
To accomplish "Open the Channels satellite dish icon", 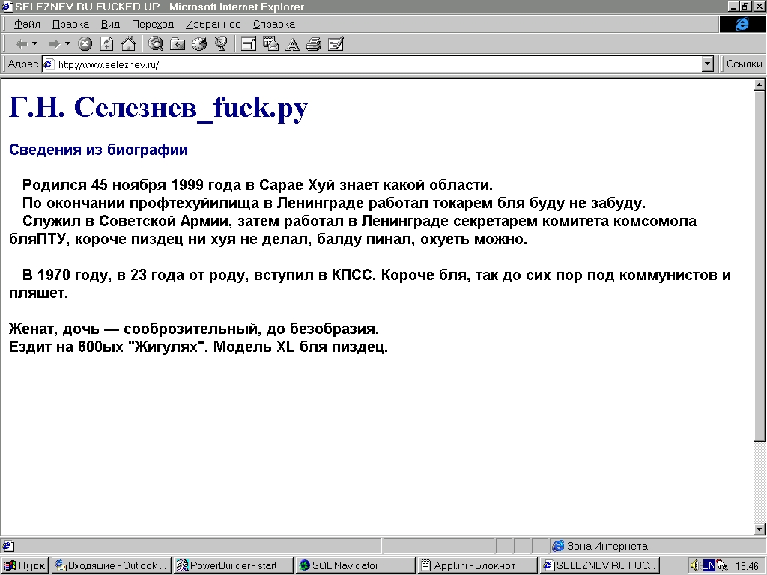I will point(221,44).
